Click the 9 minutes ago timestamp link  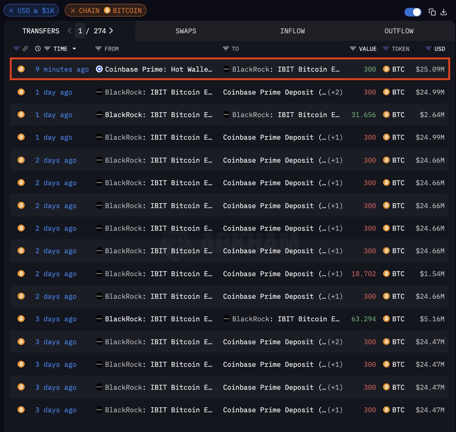[x=62, y=69]
